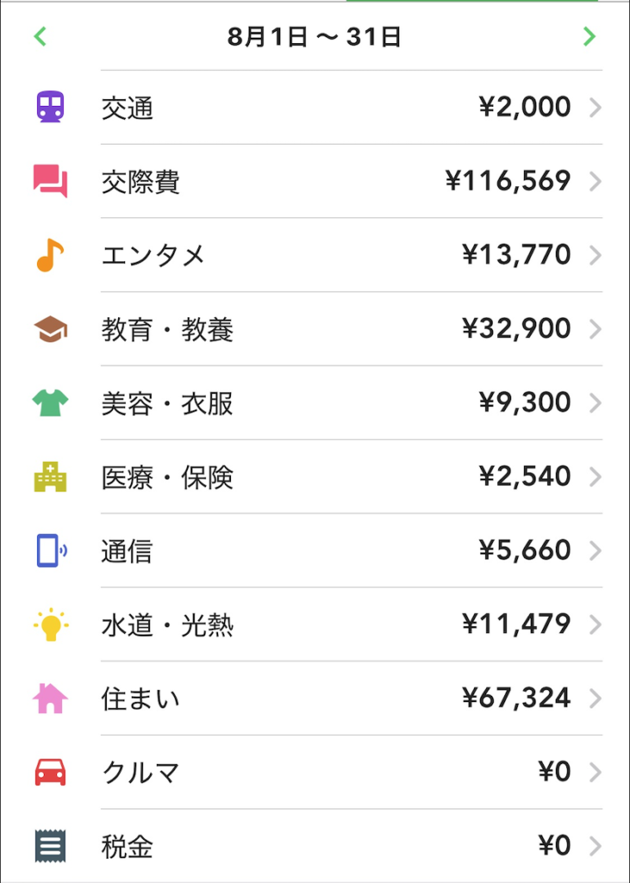Select the ¥13,770 エンタメ amount
Screen dimensions: 630x883
(516, 255)
